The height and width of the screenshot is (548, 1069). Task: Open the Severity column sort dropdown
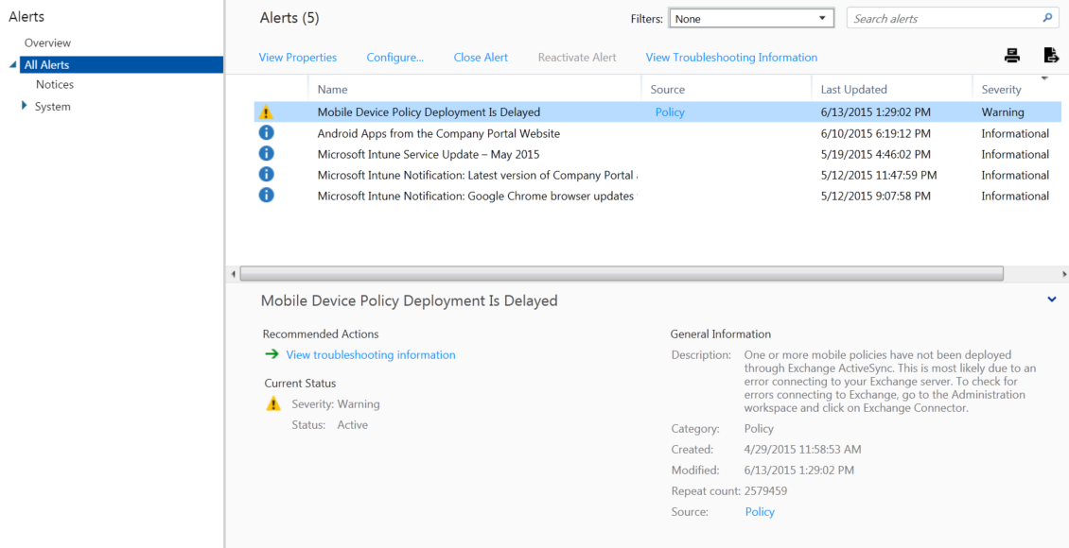[x=1046, y=79]
